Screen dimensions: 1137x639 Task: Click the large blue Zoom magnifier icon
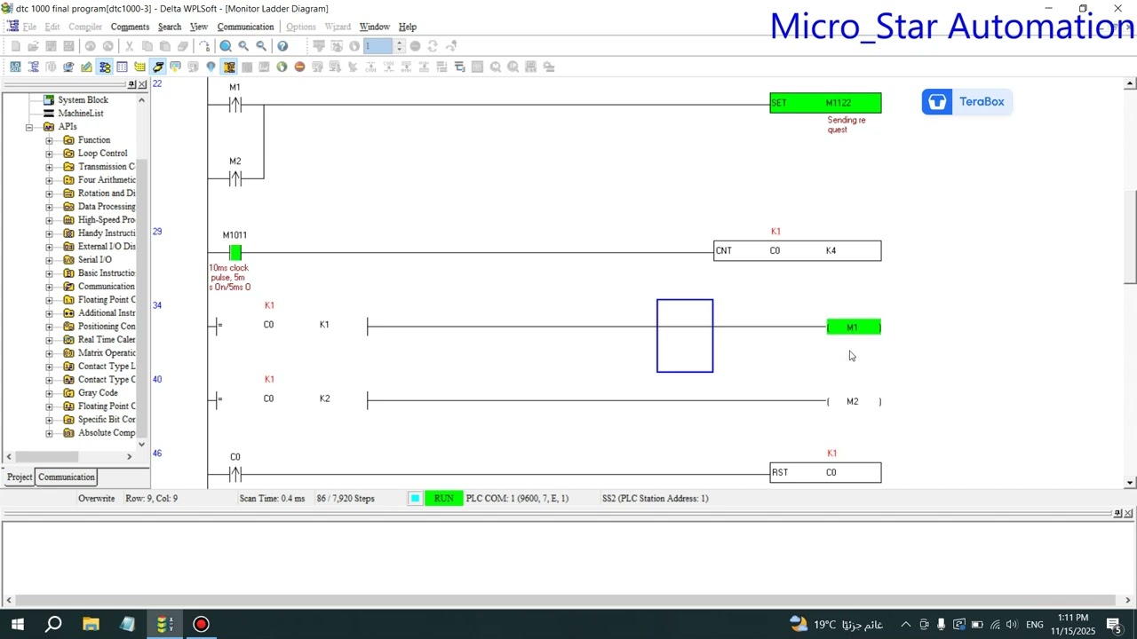click(226, 46)
